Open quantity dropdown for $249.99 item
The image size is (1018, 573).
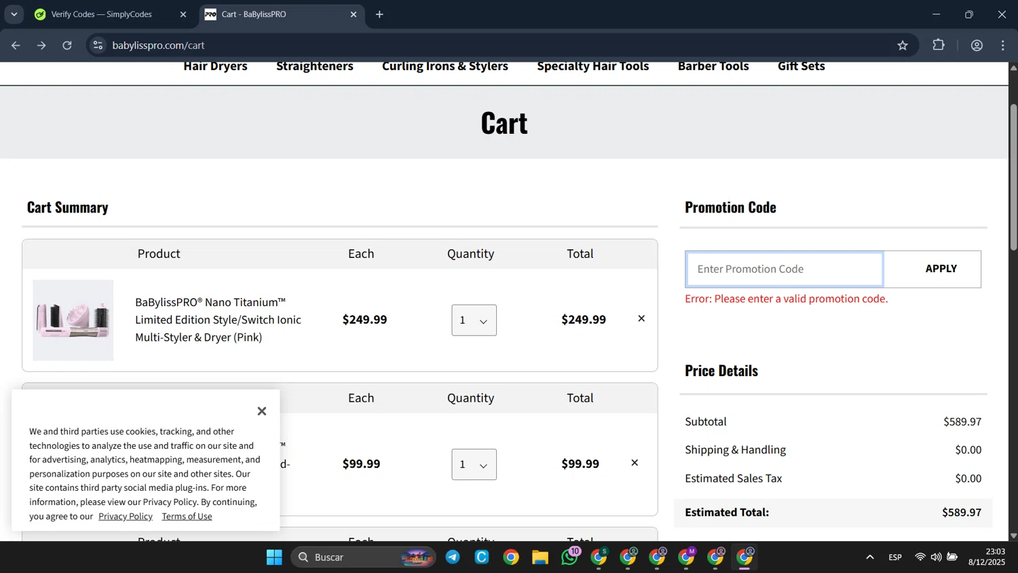(474, 320)
